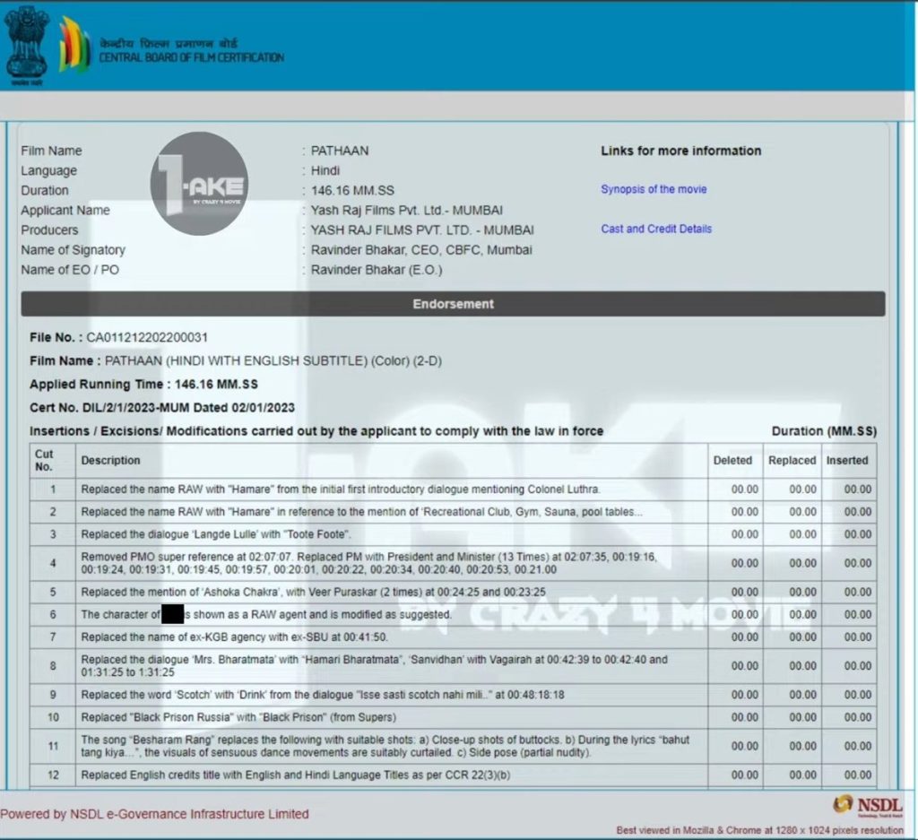This screenshot has height=840, width=918.
Task: Click cut 2 description mentioning Recreational Club, Gym, Sauna
Action: click(362, 512)
